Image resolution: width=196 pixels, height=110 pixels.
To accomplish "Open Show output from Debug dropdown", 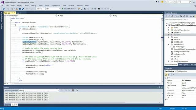I will point(39,90).
